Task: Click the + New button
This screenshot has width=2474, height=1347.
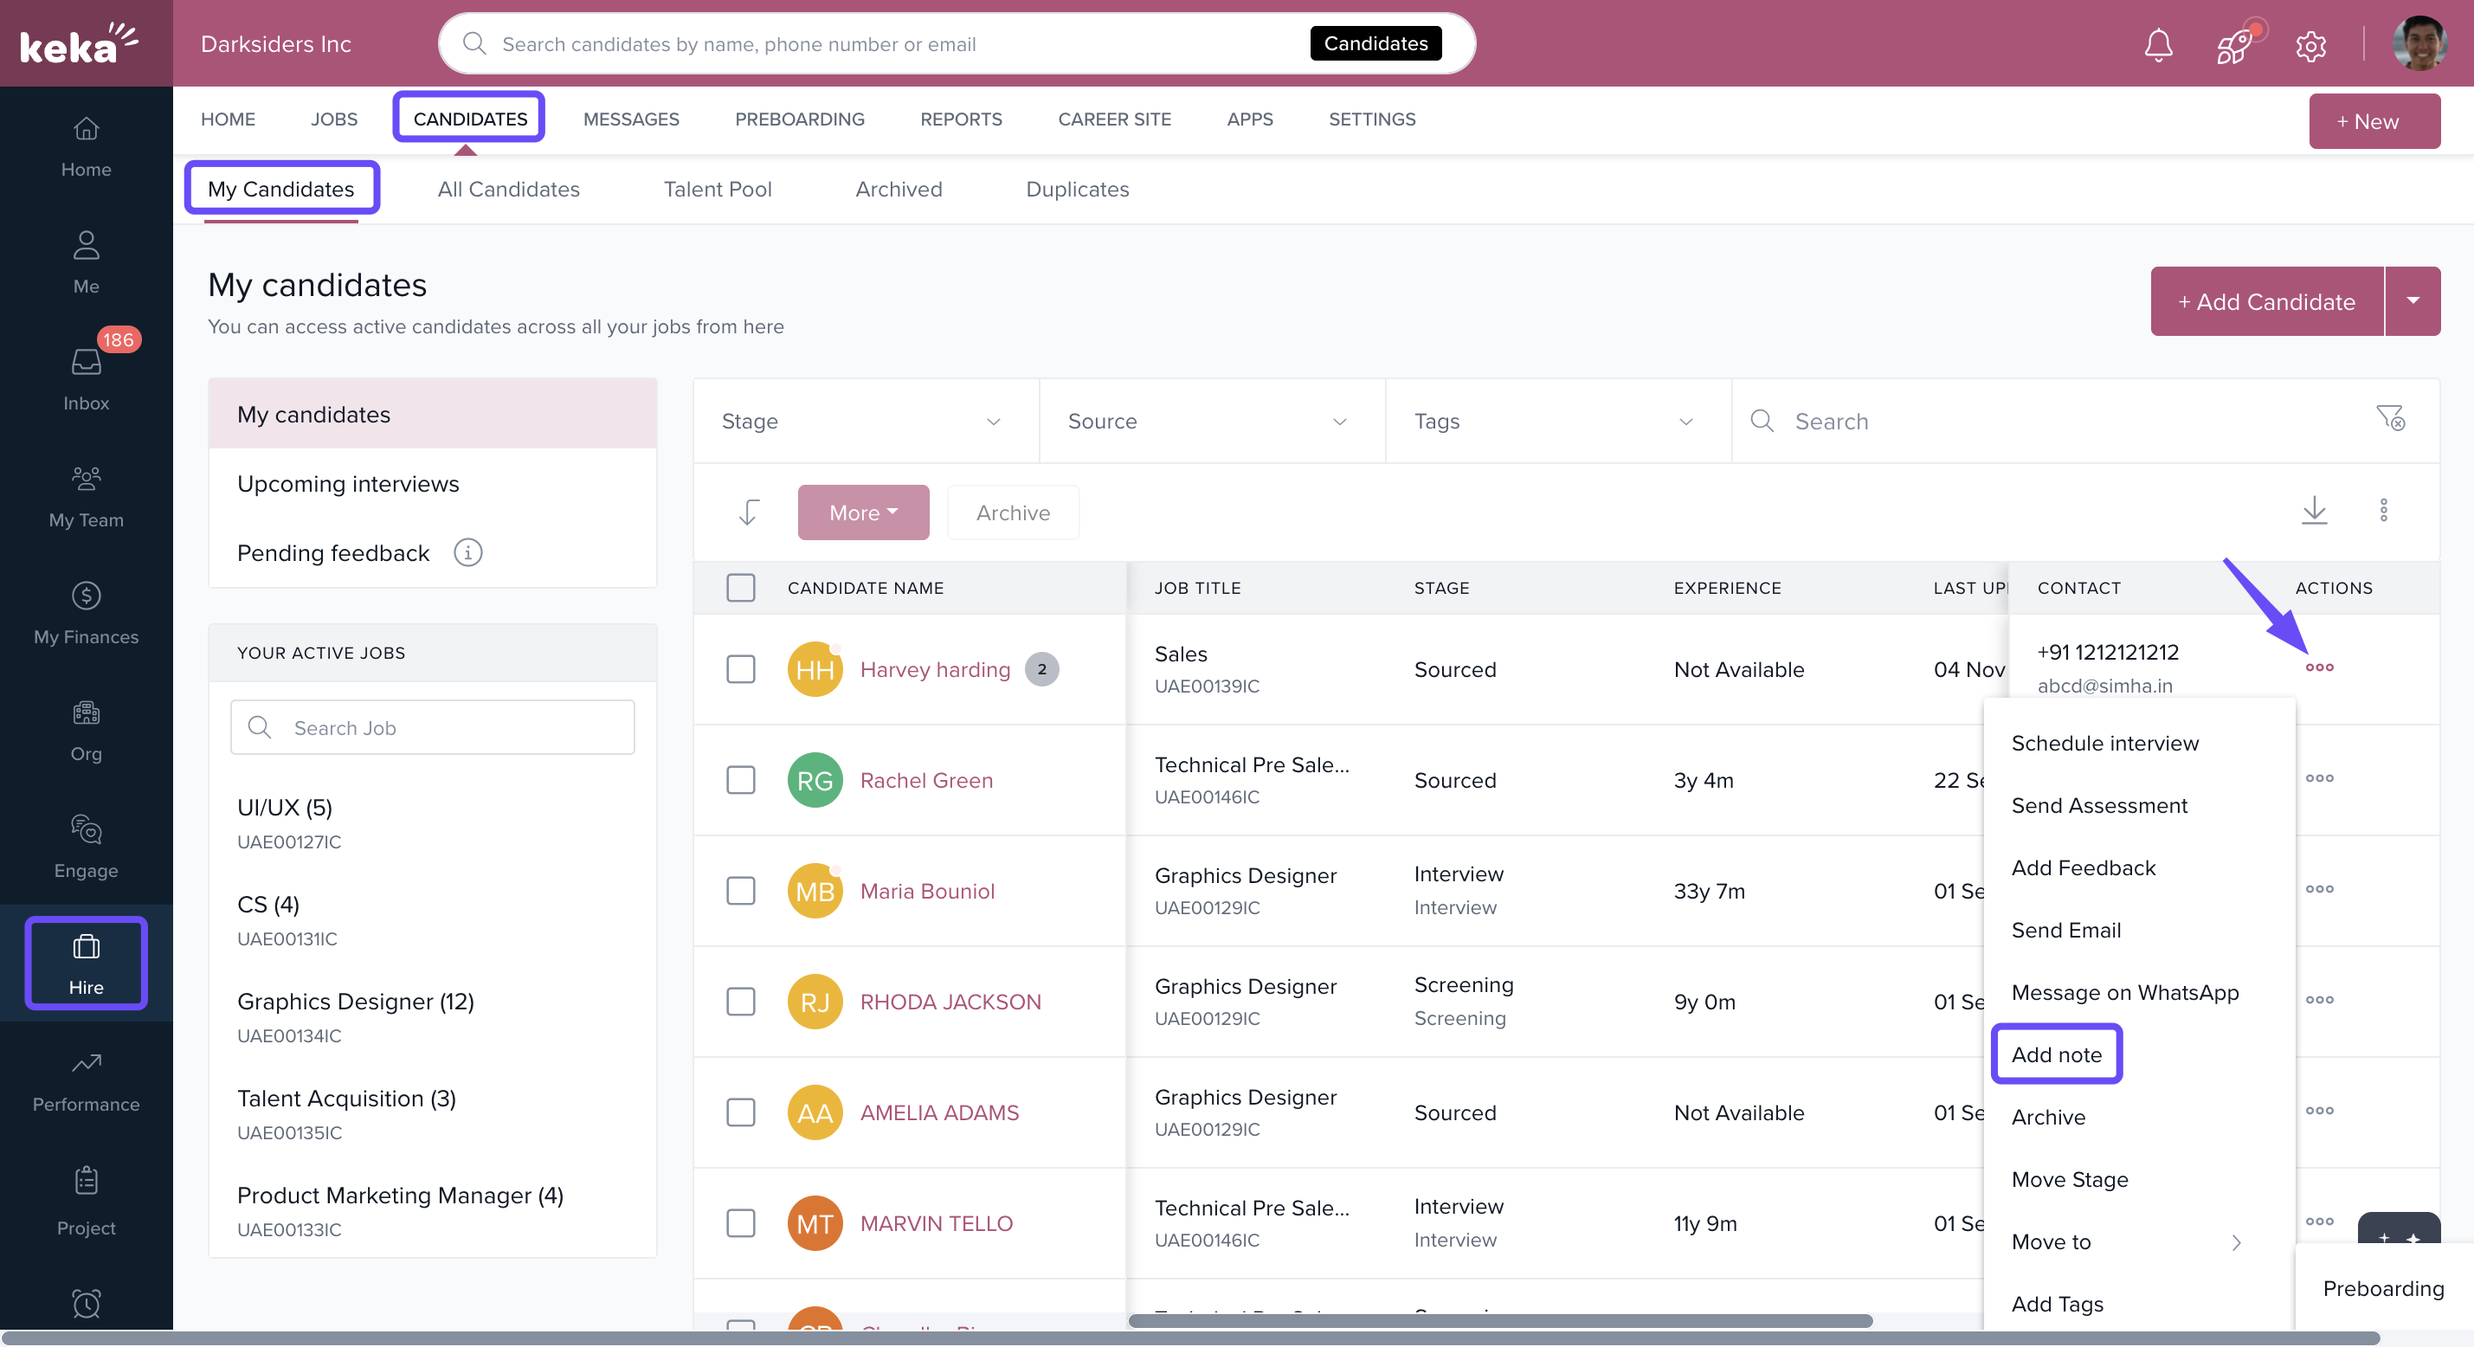Action: click(x=2374, y=121)
